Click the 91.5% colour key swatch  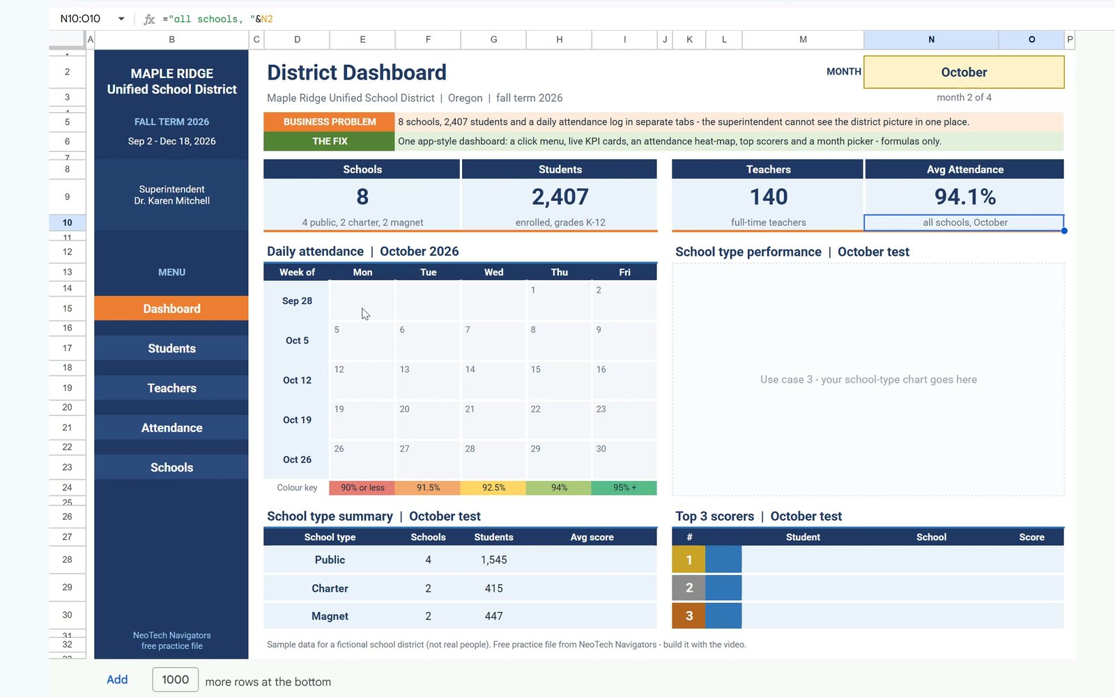point(428,488)
